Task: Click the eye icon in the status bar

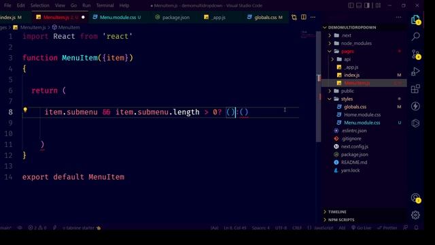Action: point(20,228)
